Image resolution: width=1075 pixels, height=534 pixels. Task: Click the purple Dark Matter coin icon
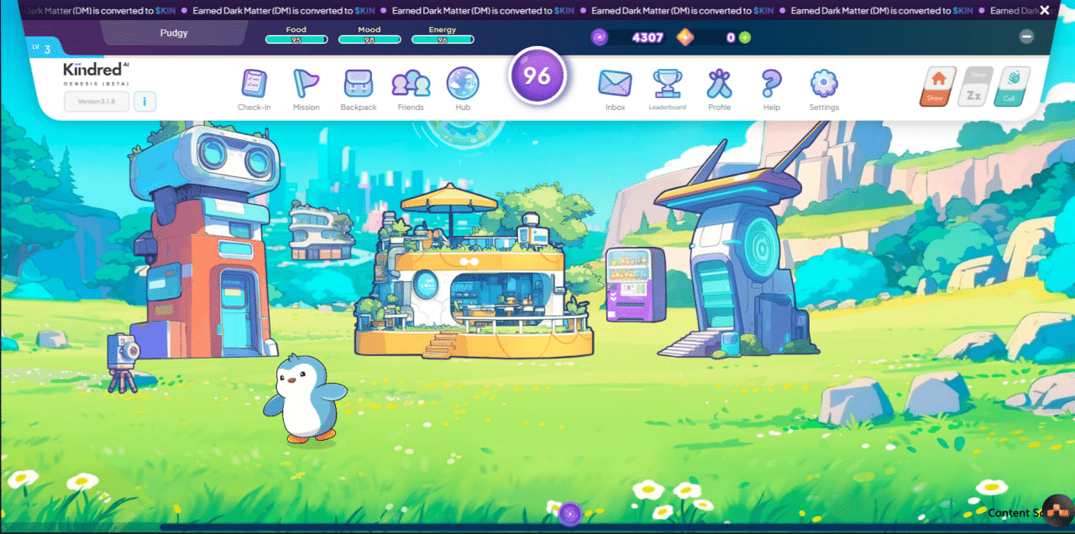599,37
